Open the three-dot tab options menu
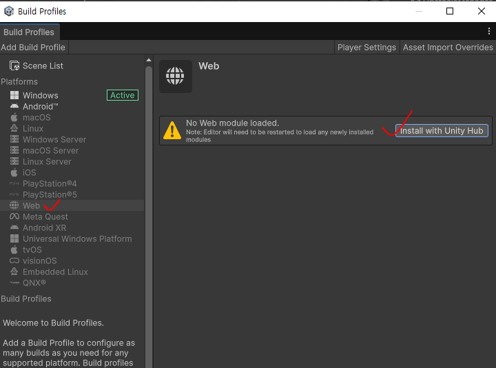Image resolution: width=496 pixels, height=368 pixels. click(489, 31)
